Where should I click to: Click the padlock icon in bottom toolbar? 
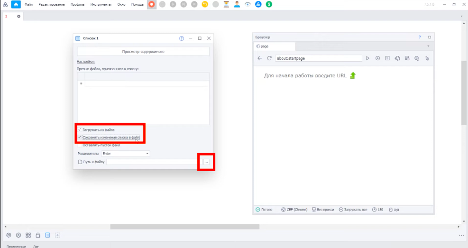tap(38, 235)
